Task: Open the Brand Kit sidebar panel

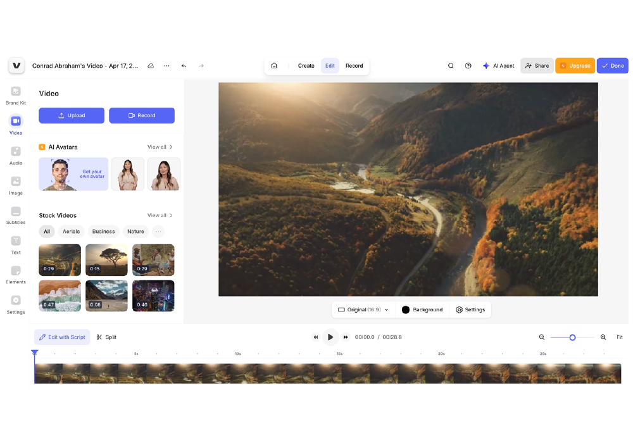Action: tap(16, 95)
